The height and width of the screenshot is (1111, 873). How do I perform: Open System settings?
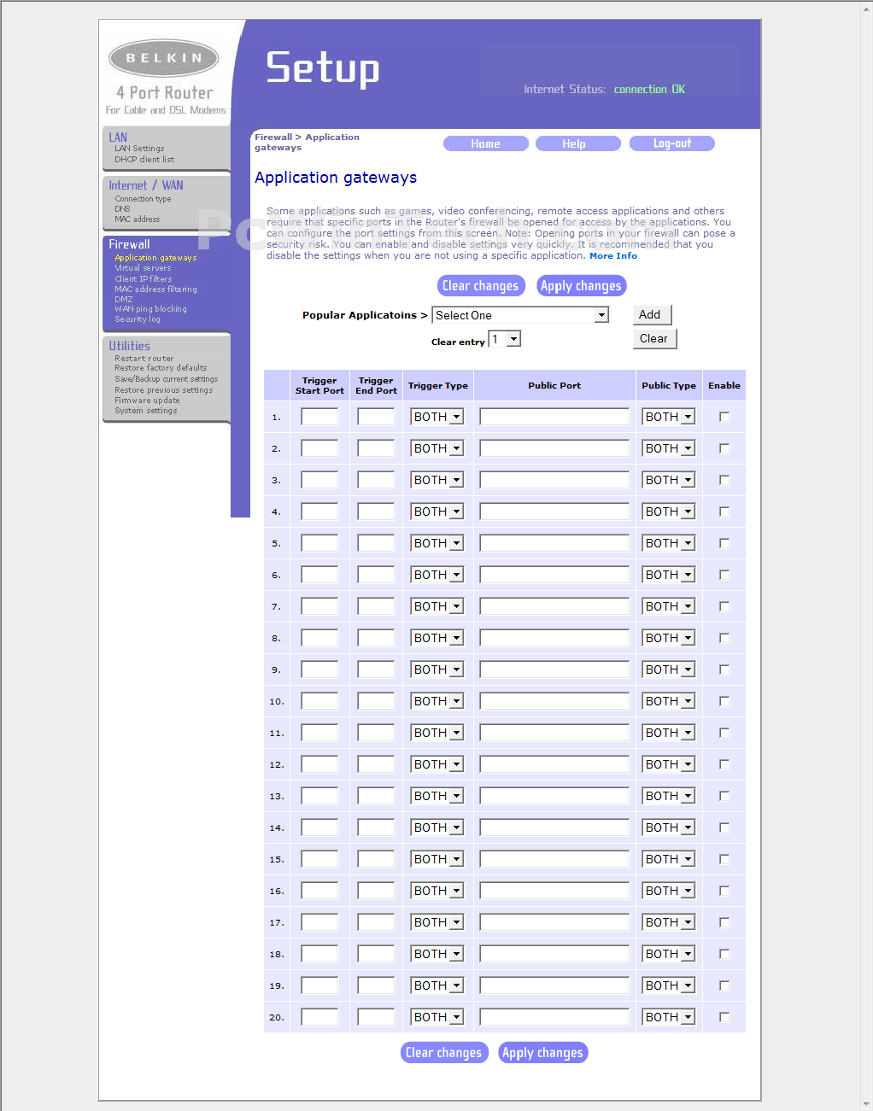[146, 411]
